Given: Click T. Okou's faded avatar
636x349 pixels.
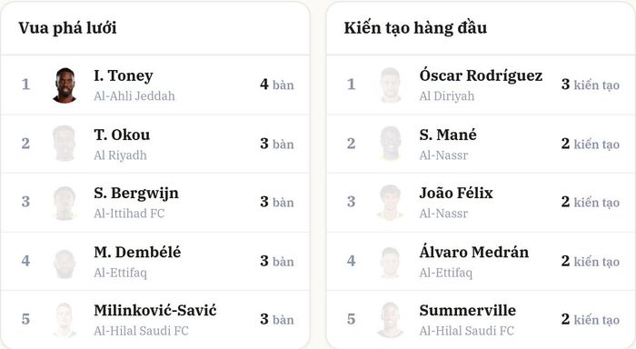Looking at the screenshot, I should (x=65, y=144).
